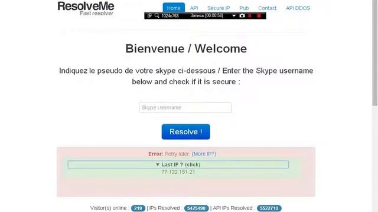This screenshot has width=378, height=212.
Task: Click the ResolveMe logo
Action: pyautogui.click(x=86, y=8)
